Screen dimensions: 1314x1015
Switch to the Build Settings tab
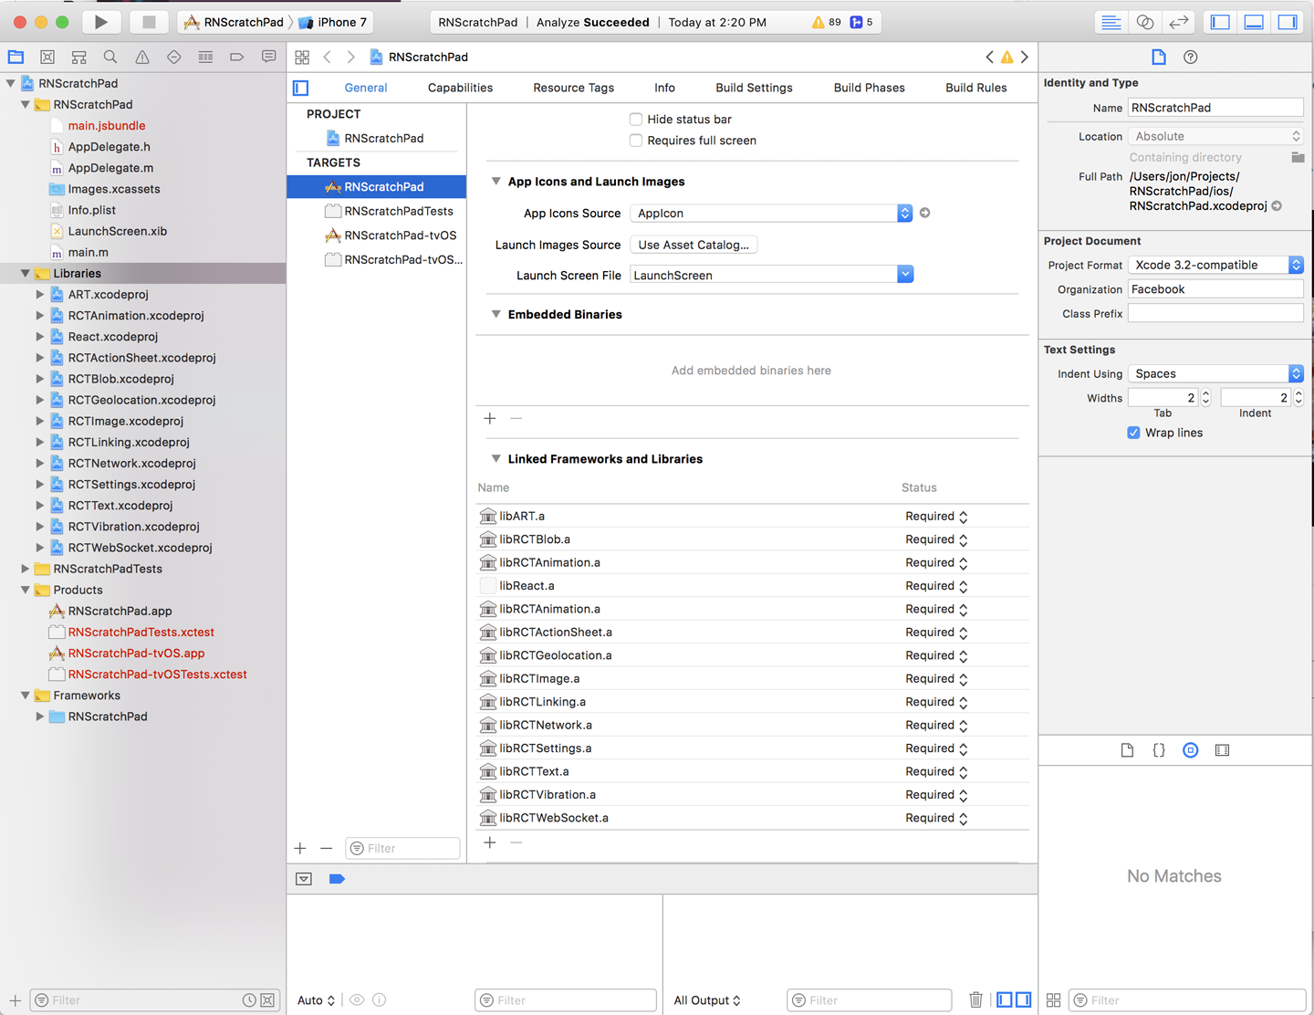click(754, 88)
